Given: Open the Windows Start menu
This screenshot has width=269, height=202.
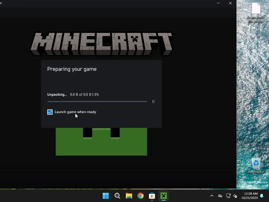Looking at the screenshot, I should 106,196.
